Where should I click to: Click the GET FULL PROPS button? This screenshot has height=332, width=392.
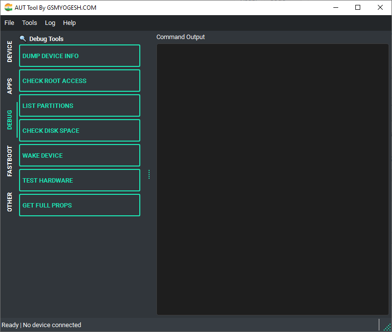pos(80,205)
